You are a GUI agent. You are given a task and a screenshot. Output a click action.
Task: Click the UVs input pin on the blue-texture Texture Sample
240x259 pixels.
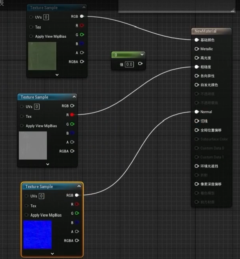click(26, 196)
